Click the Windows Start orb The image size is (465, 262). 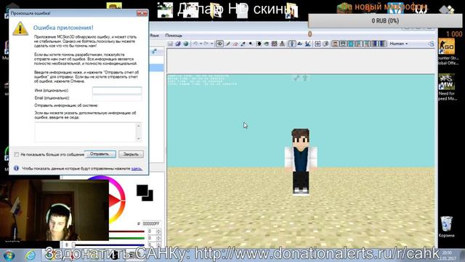point(9,255)
